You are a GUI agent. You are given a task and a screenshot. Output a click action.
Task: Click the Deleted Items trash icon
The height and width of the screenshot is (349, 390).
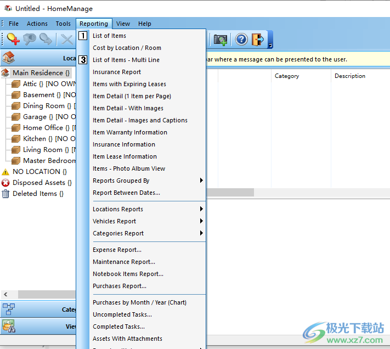(x=5, y=194)
